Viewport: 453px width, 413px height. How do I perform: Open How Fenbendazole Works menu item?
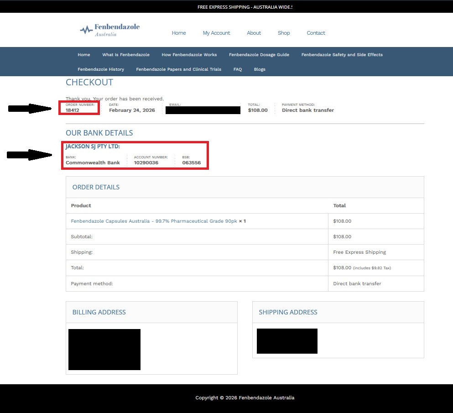(189, 55)
